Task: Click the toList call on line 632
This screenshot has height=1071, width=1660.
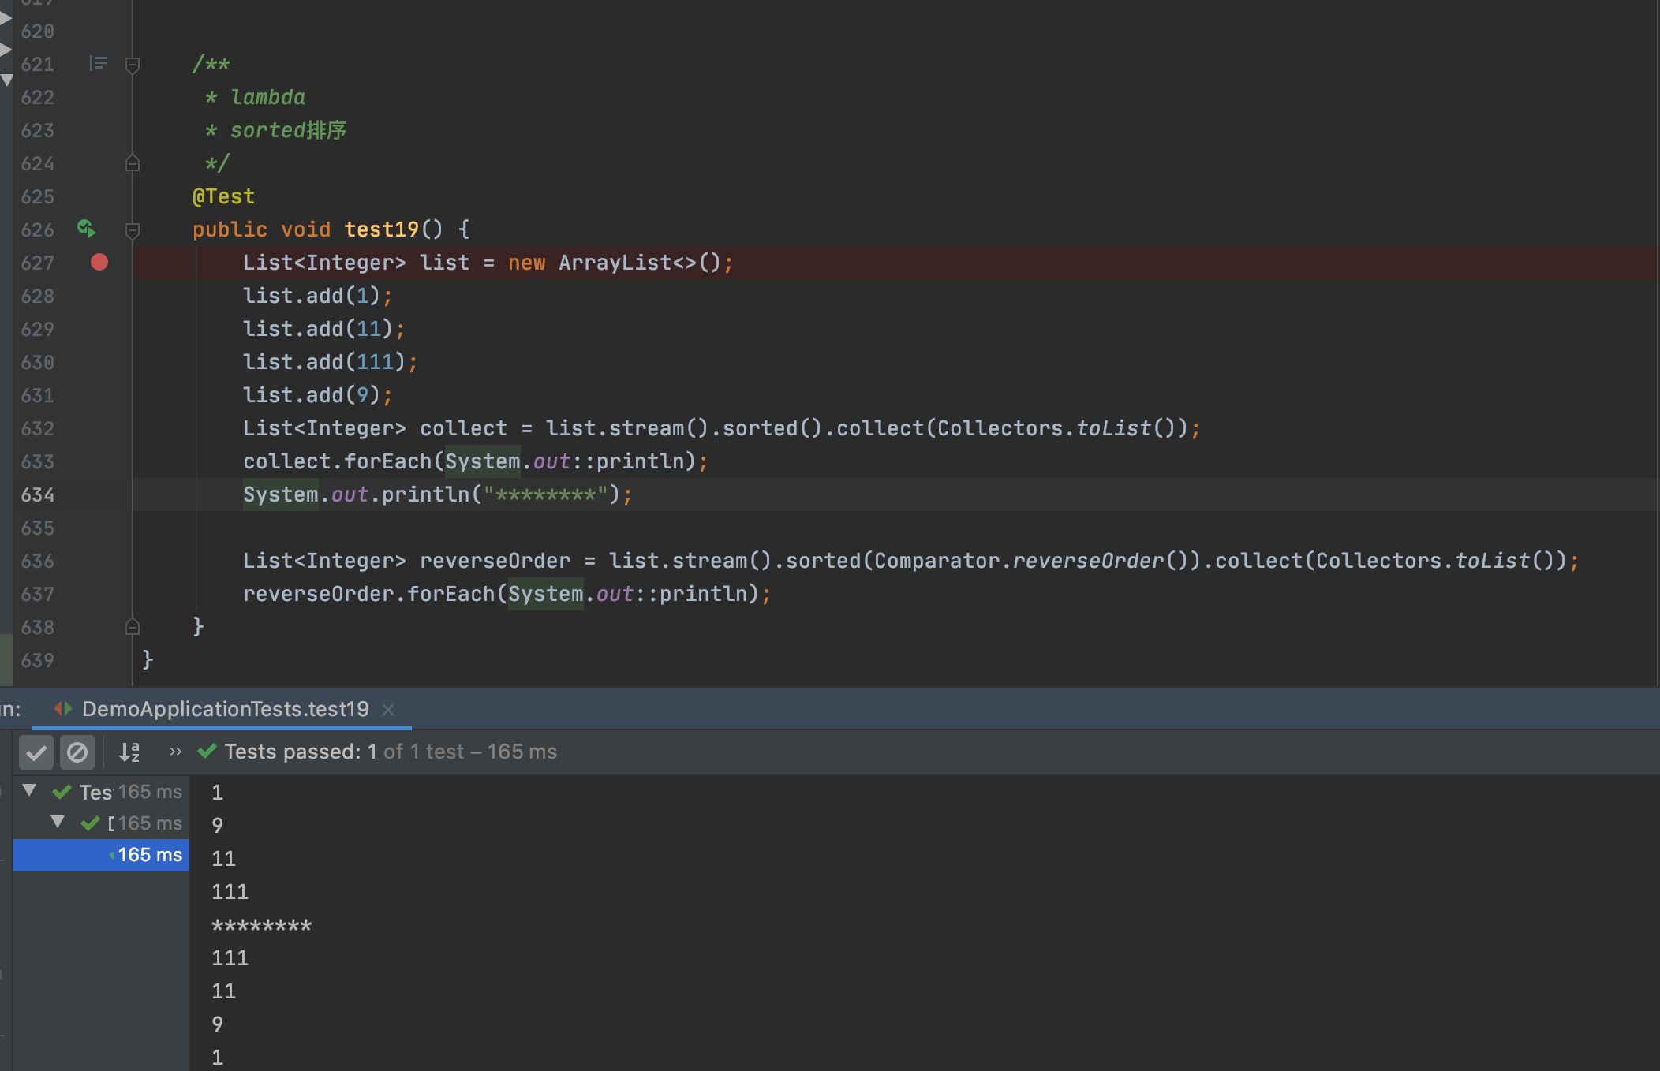Action: coord(1113,428)
